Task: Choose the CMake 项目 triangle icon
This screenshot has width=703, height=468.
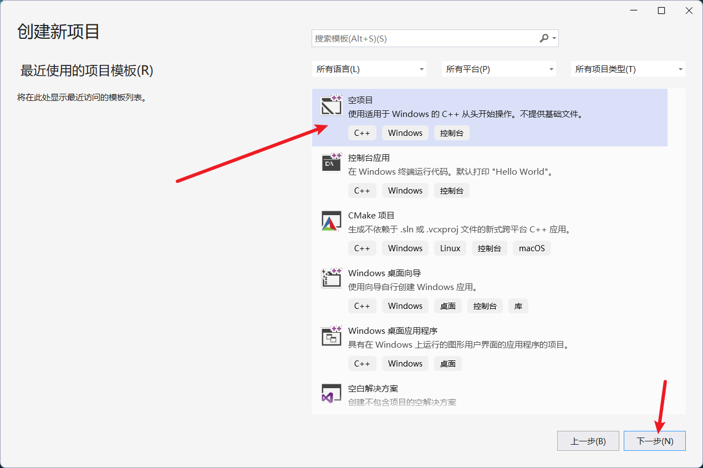Action: pyautogui.click(x=331, y=220)
